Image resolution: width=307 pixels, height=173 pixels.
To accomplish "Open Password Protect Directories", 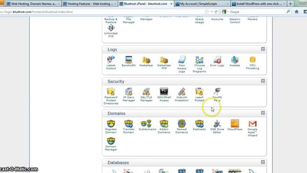I will [x=111, y=96].
